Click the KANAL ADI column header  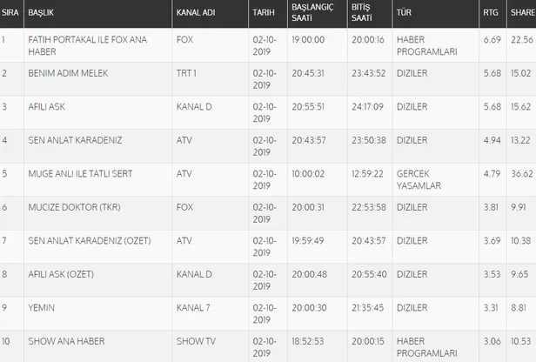[196, 14]
